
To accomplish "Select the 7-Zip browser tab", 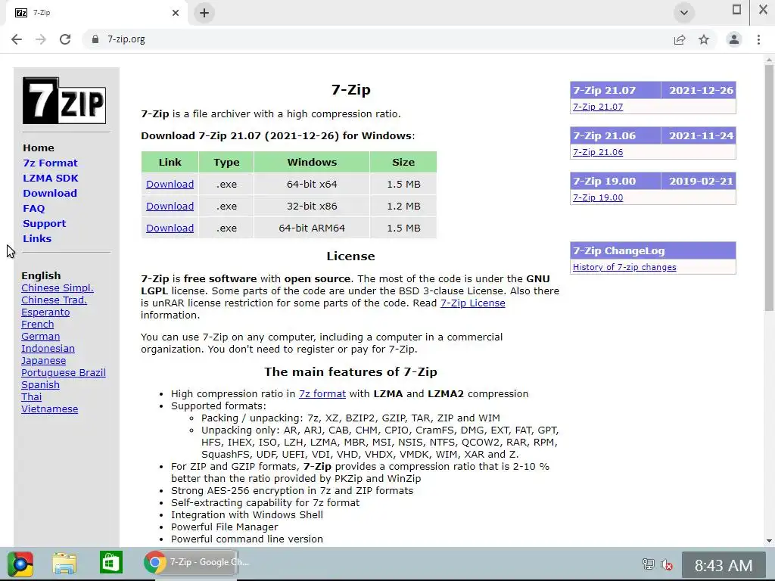I will click(x=96, y=13).
